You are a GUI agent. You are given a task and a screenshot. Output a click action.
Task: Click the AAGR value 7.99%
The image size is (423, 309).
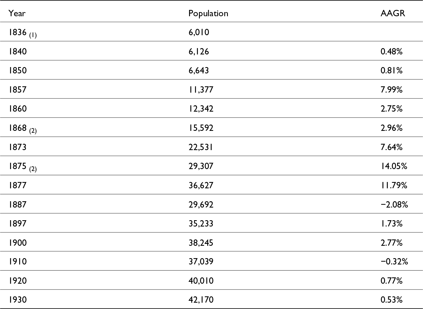(391, 90)
